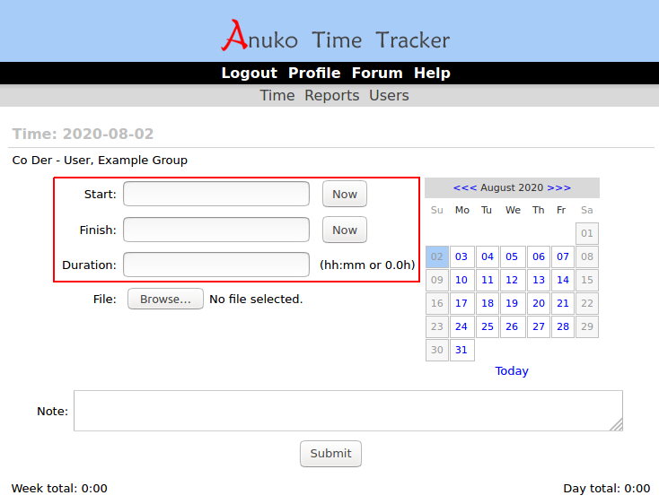Click inside the Note text area
Screen dimensions: 659x504
347,411
